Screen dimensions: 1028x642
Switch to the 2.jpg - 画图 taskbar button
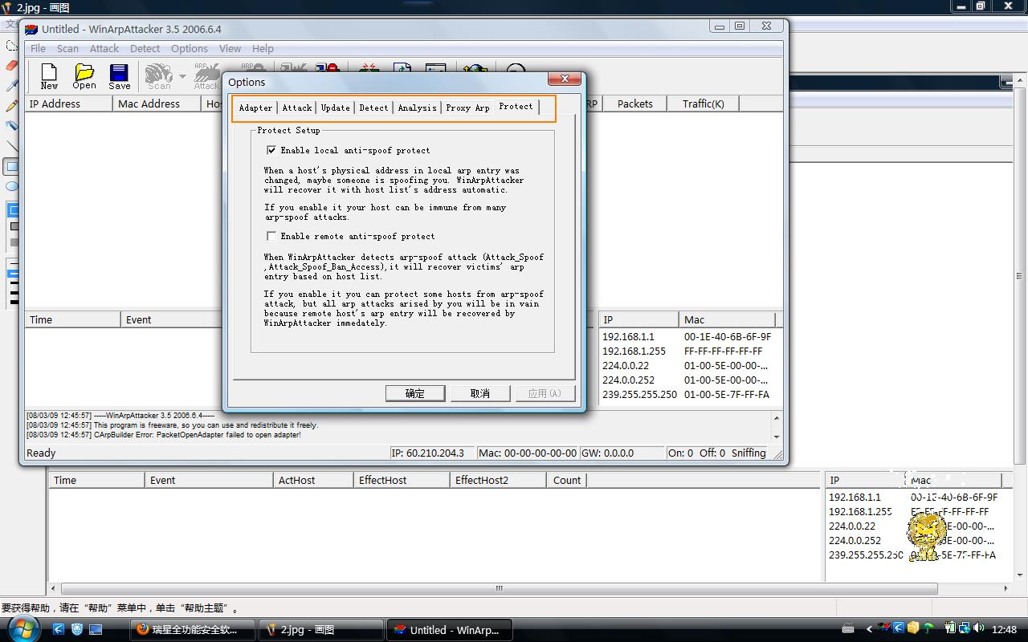pos(321,630)
